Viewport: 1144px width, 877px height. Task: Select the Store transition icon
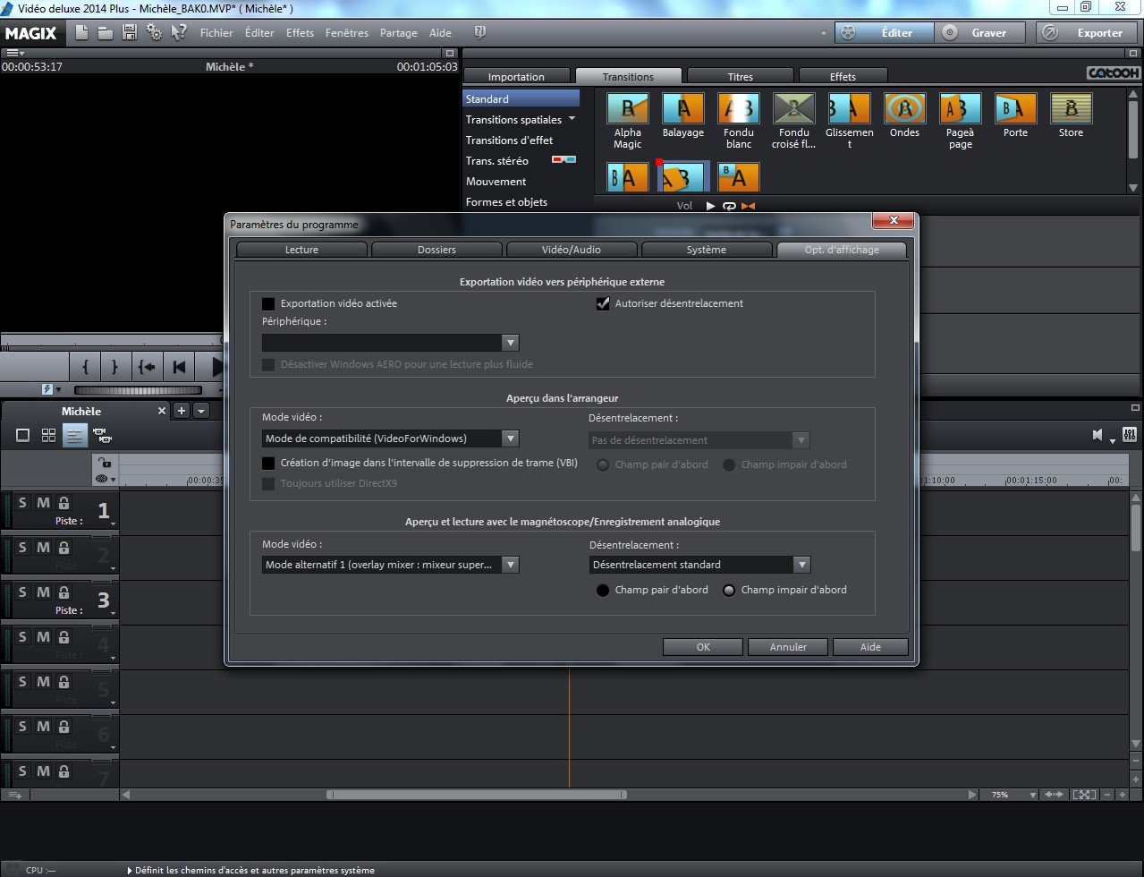pyautogui.click(x=1071, y=109)
